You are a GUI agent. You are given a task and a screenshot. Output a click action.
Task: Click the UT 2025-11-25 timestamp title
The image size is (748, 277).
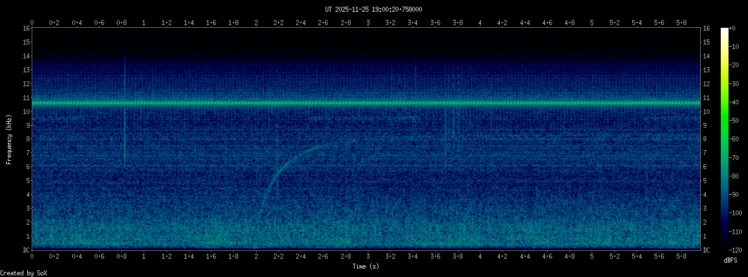click(x=373, y=9)
